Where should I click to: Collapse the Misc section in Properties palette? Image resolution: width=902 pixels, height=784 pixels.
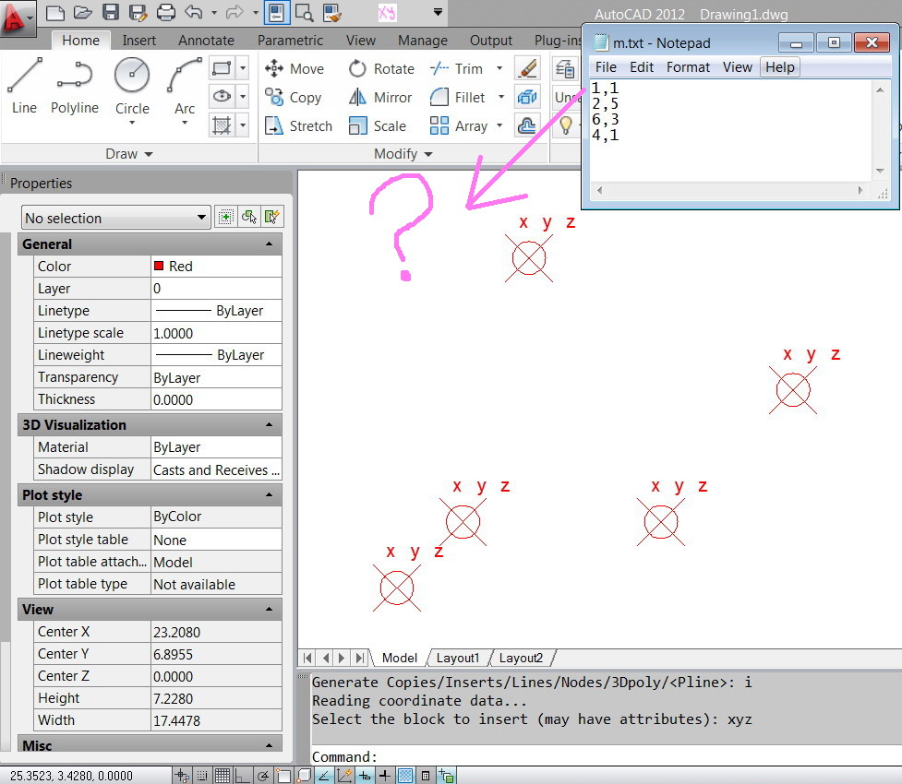[x=268, y=744]
